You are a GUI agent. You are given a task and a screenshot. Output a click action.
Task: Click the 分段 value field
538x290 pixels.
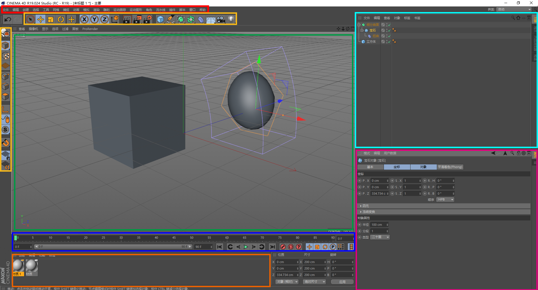tap(379, 231)
